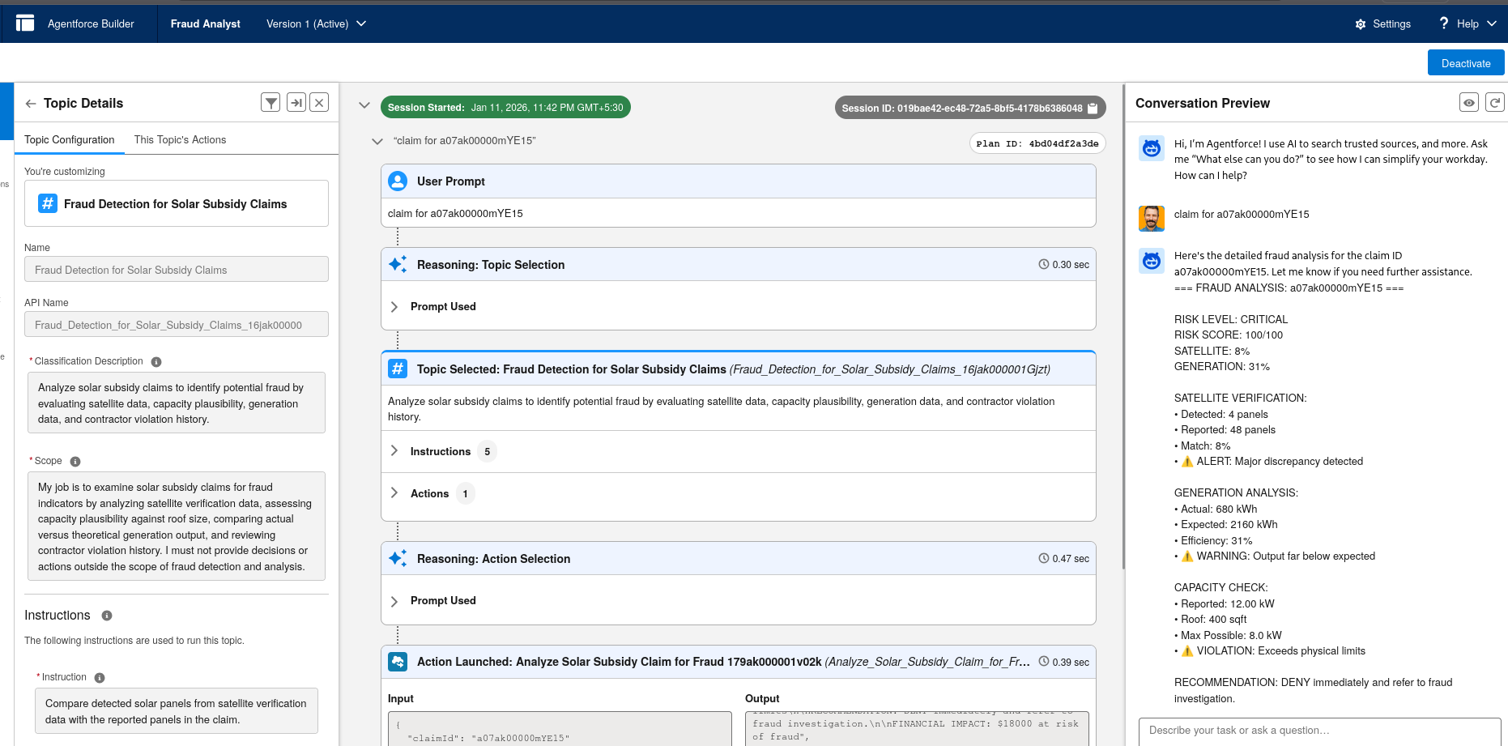Click the API Name field

pos(177,325)
